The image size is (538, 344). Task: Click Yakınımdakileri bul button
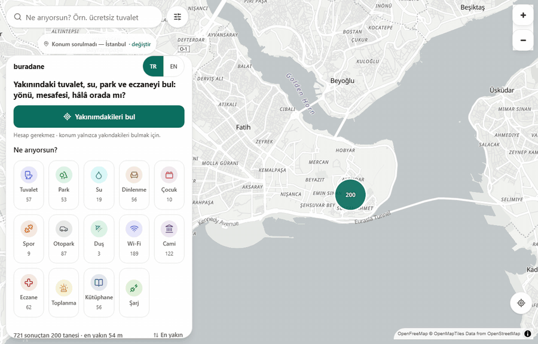coord(99,116)
